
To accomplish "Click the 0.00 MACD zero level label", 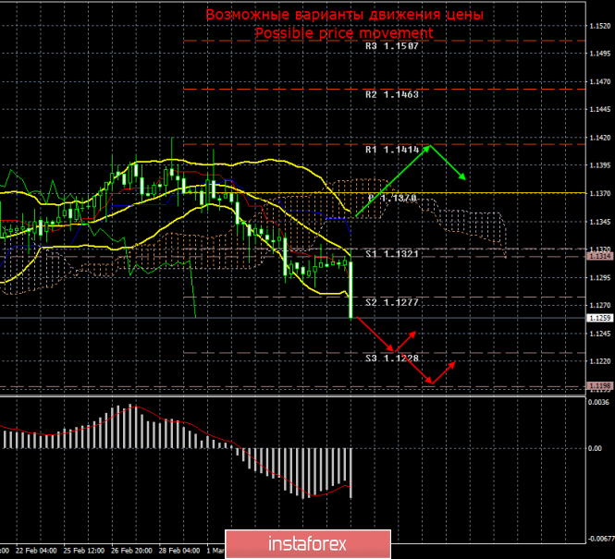I will [x=595, y=448].
